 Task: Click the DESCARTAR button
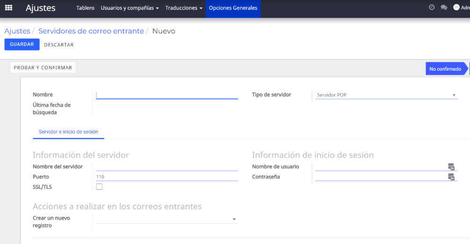tap(59, 44)
